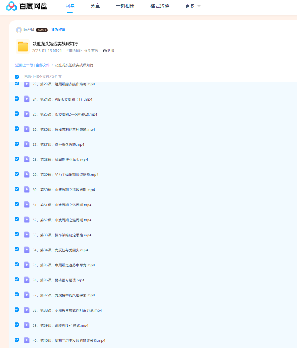Click the video icon for lesson 27
Image resolution: width=297 pixels, height=348 pixels.
pos(27,144)
